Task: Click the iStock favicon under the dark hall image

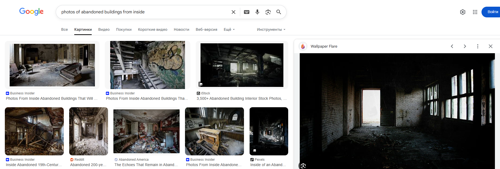Action: [x=198, y=93]
